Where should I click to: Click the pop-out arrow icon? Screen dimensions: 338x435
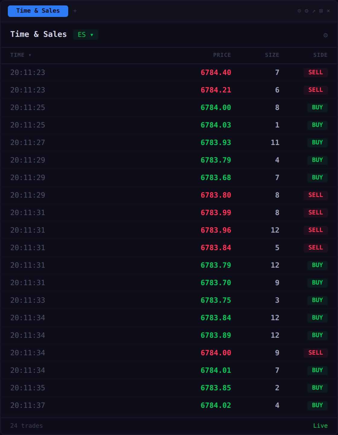[x=313, y=11]
